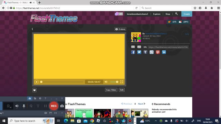Viewport: 221px width, 124px height.
Task: Open notifications showing (27)
Action: pos(172,22)
